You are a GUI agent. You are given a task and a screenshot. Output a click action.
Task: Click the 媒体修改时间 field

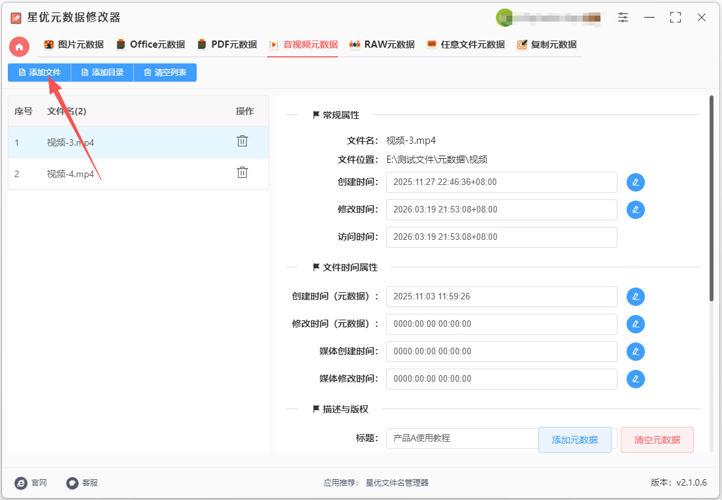pos(501,379)
